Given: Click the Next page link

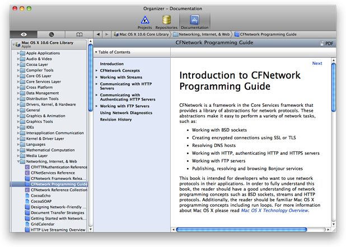Looking at the screenshot, I should click(x=317, y=63).
